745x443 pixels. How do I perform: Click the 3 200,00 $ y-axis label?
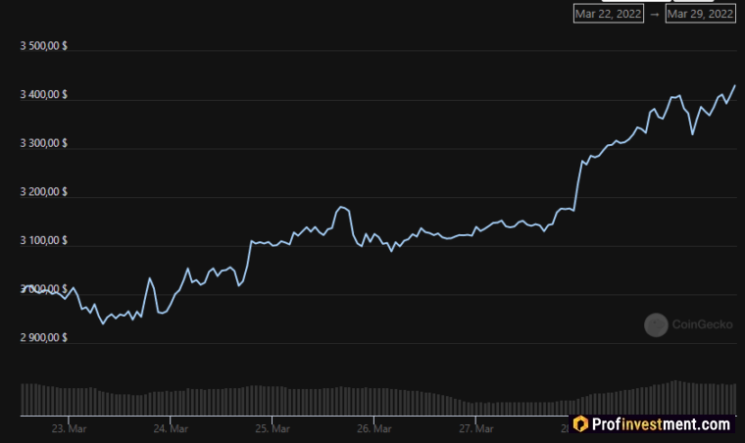[x=43, y=192]
